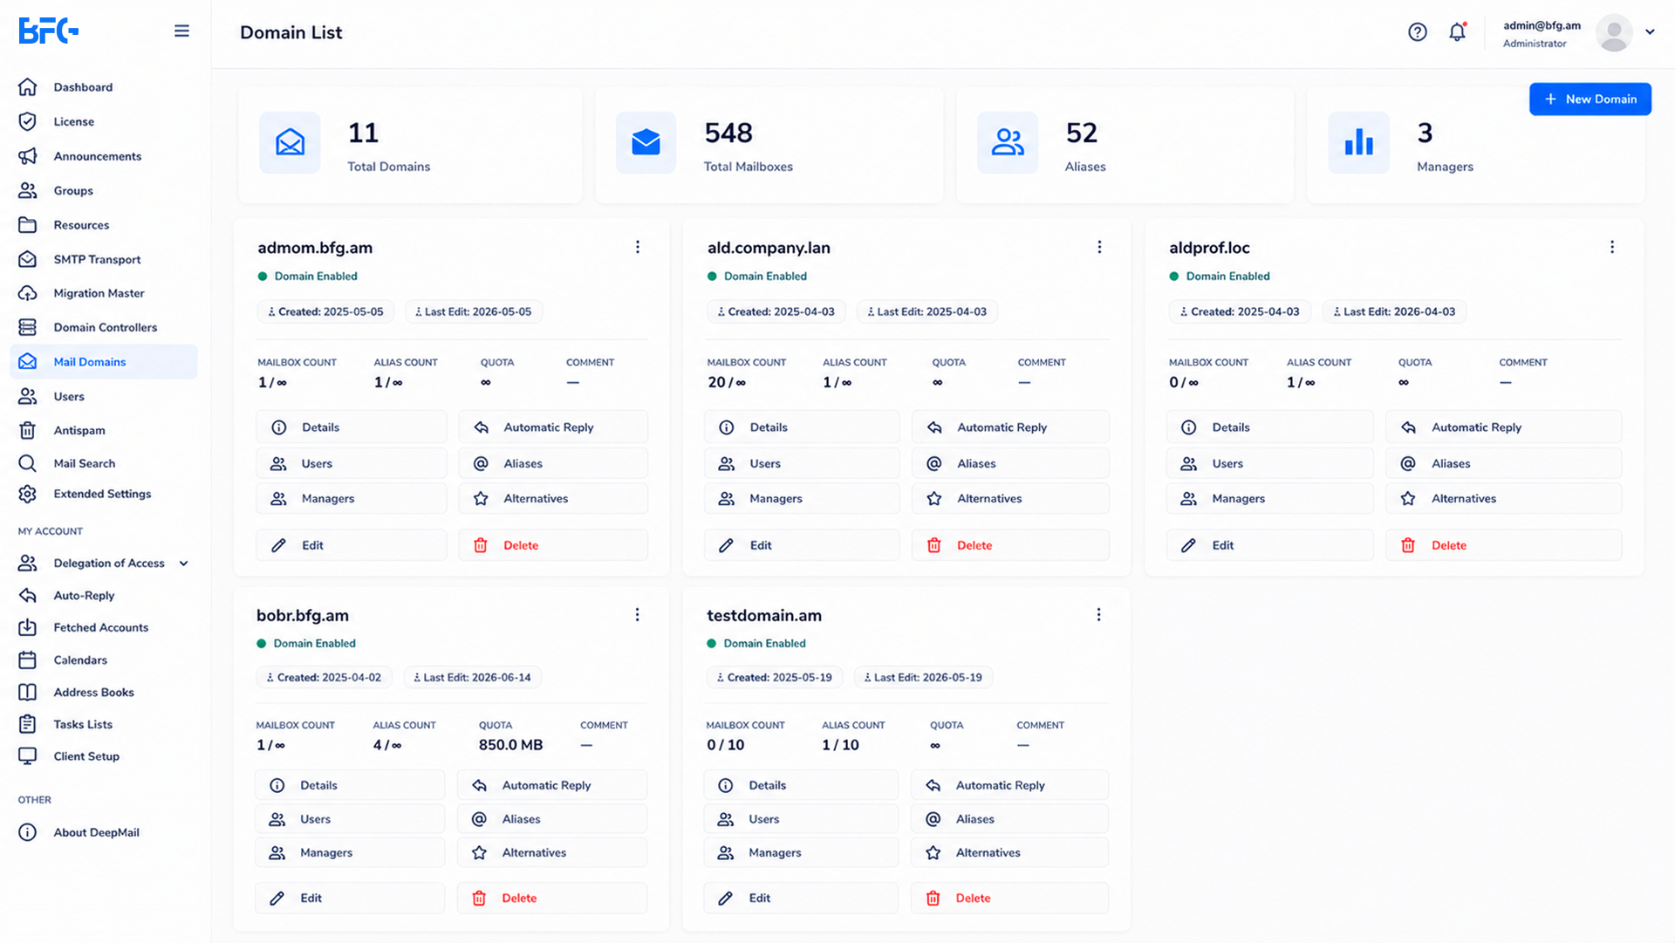Navigate to Resources
1675x943 pixels.
(x=105, y=225)
